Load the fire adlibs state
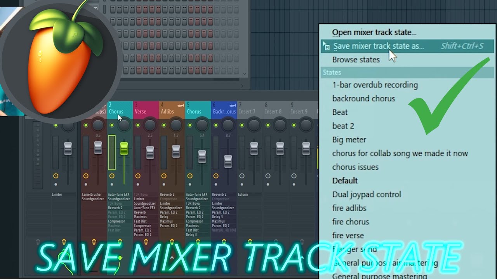This screenshot has width=497, height=279. coord(349,208)
